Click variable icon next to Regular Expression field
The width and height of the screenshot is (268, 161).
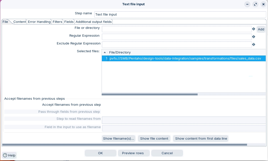[x=254, y=37]
